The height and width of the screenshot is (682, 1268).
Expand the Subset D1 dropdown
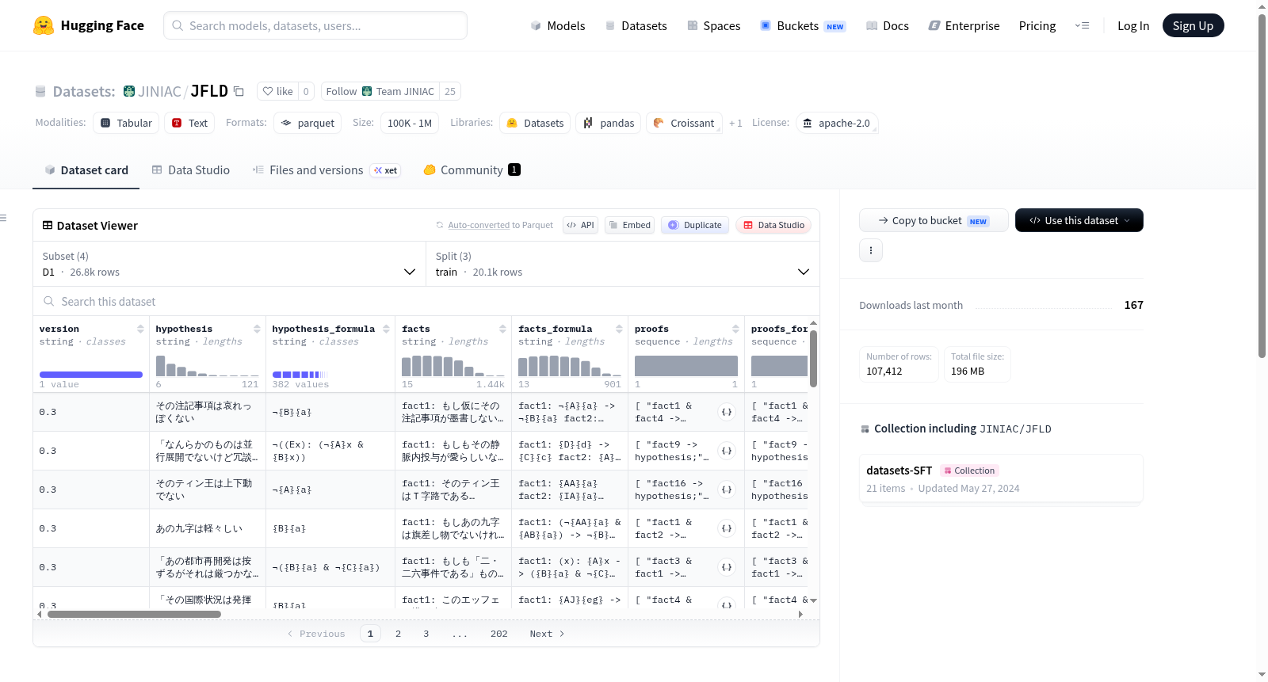[229, 264]
